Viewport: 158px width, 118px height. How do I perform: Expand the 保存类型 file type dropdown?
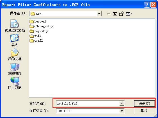click(122, 111)
